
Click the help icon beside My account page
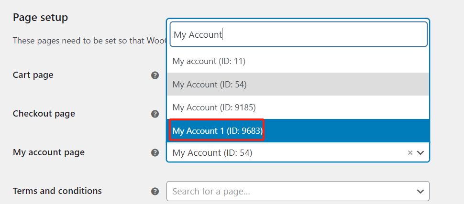coord(155,153)
